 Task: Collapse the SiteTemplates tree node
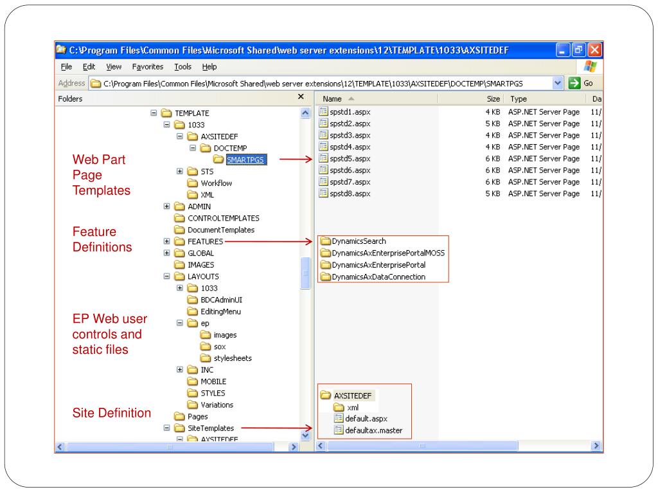click(x=166, y=428)
